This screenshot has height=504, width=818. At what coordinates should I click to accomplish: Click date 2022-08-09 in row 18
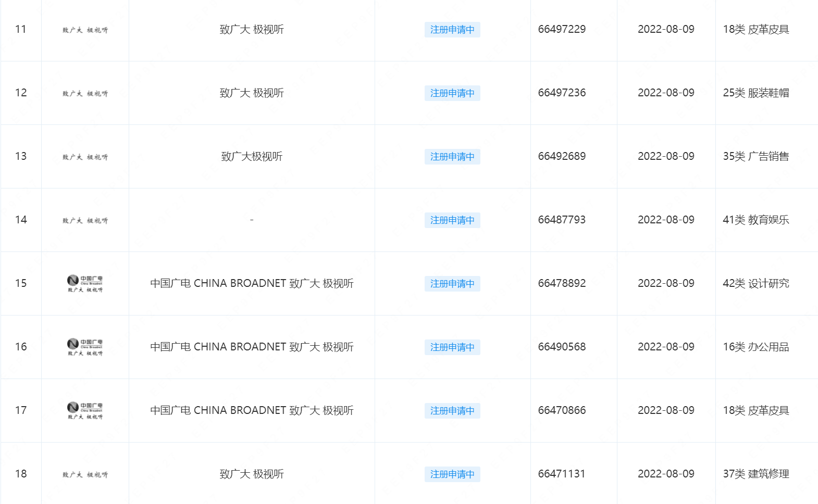click(x=666, y=474)
